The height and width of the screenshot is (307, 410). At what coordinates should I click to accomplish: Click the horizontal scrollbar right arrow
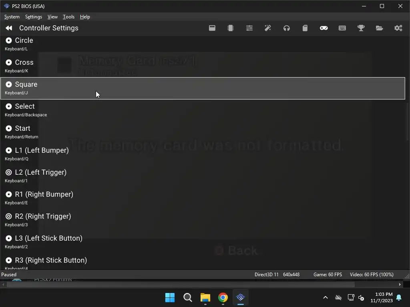(x=400, y=285)
